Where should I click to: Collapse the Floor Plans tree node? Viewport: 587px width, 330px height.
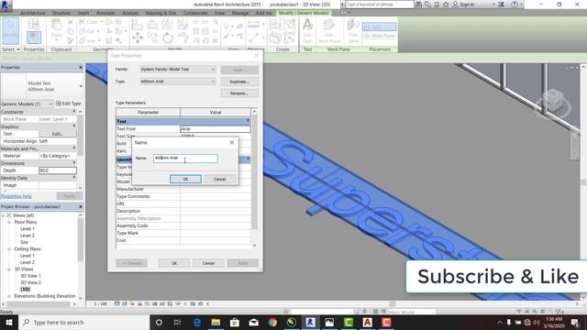coord(9,222)
